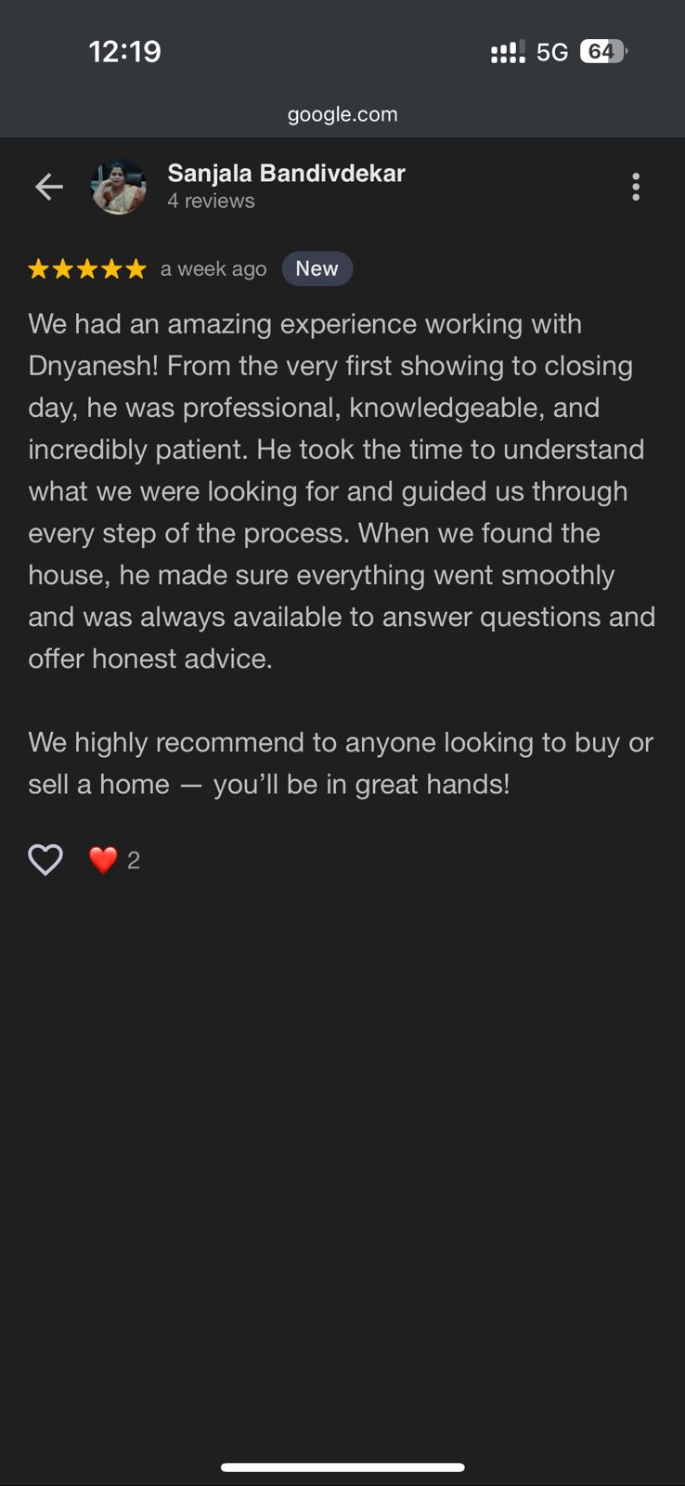View the reviewer's 4 reviews
Image resolution: width=685 pixels, height=1486 pixels.
click(x=211, y=201)
